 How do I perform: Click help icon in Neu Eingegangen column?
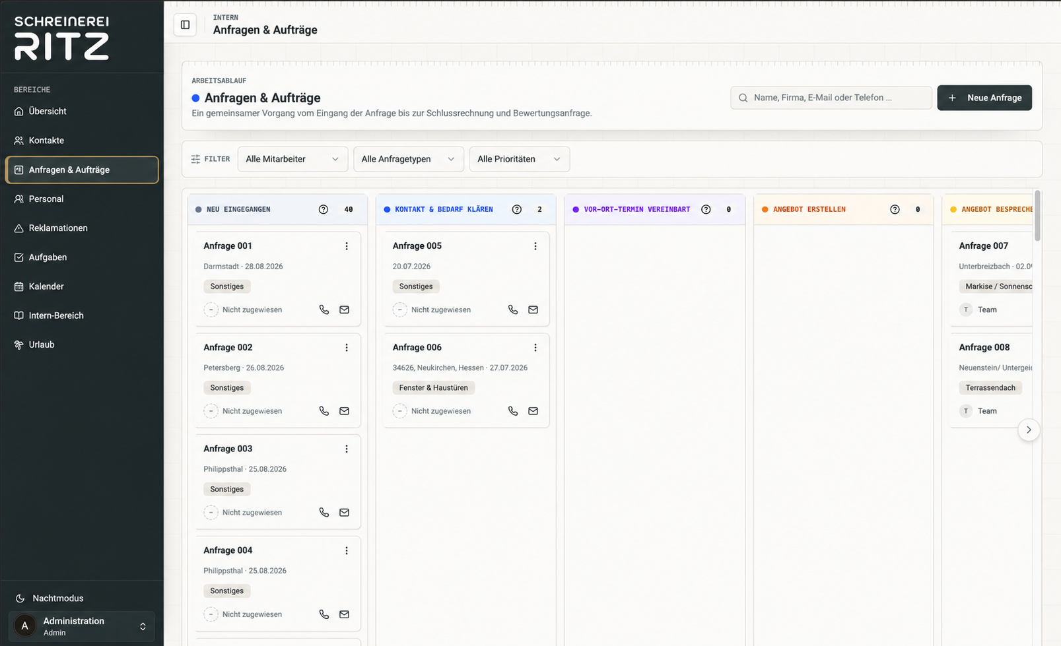(x=324, y=209)
